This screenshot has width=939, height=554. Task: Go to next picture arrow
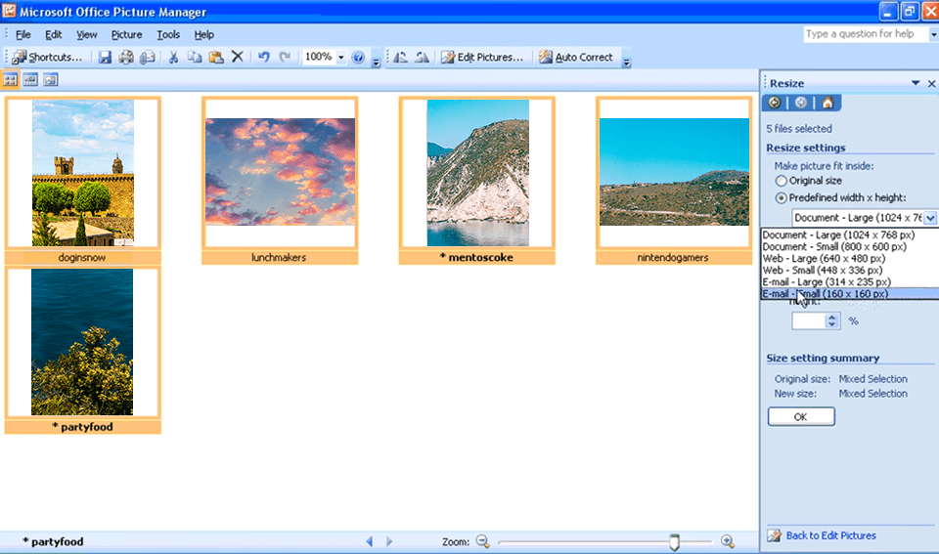coord(389,541)
